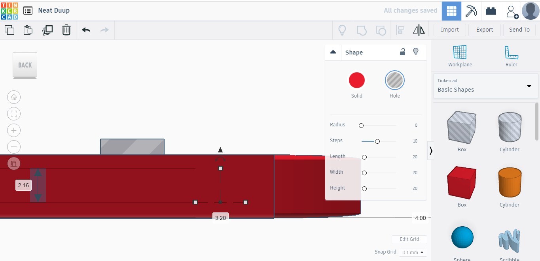
Task: Adjust the Width slider
Action: point(364,173)
